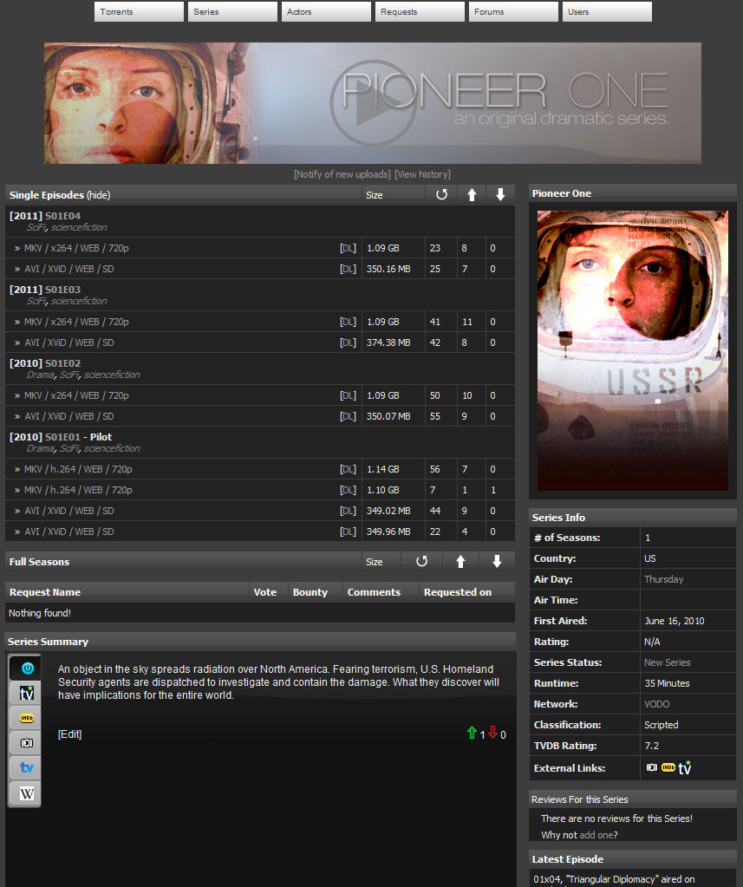The height and width of the screenshot is (887, 743).
Task: Open the Torrents menu
Action: click(x=139, y=11)
